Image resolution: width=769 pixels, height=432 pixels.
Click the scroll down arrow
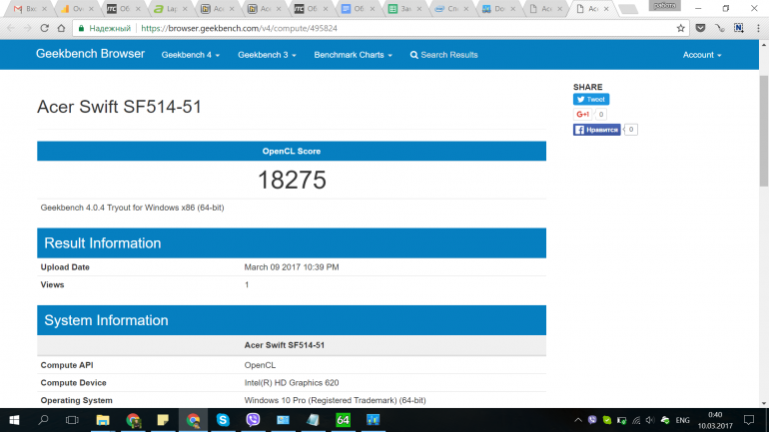point(764,404)
